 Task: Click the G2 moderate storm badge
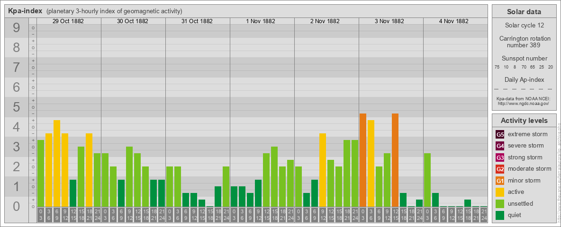point(500,169)
